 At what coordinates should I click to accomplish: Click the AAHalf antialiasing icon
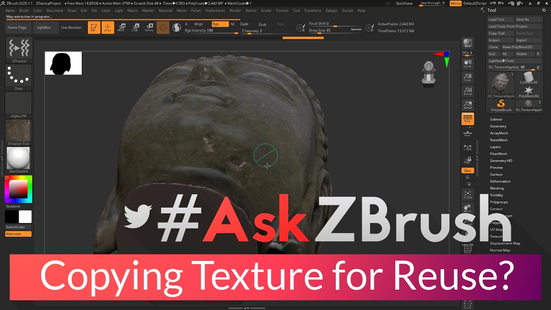pyautogui.click(x=467, y=104)
